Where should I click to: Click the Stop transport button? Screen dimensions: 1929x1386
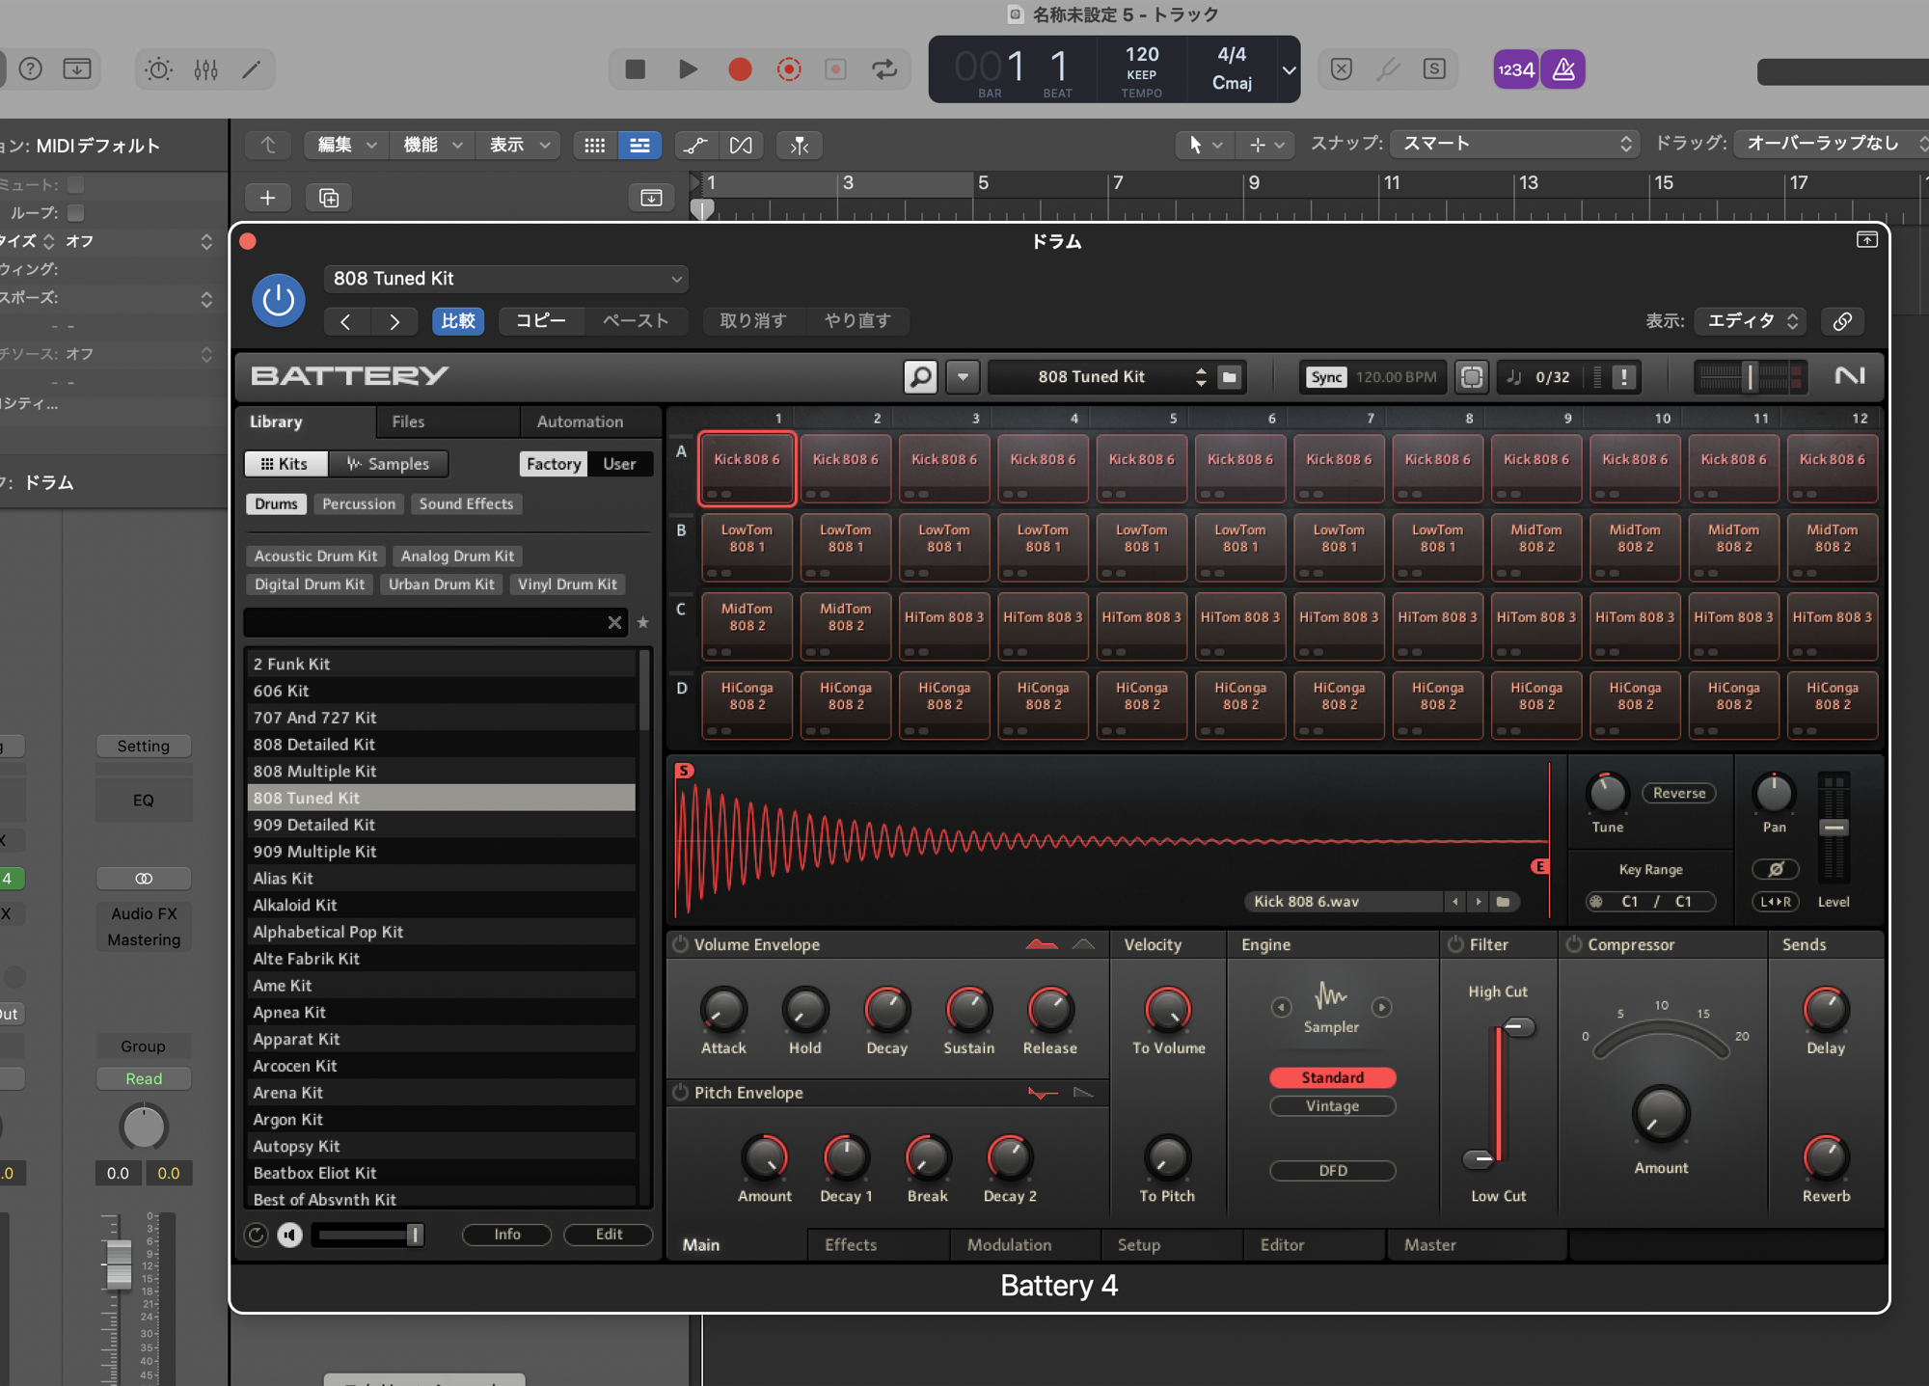[635, 69]
